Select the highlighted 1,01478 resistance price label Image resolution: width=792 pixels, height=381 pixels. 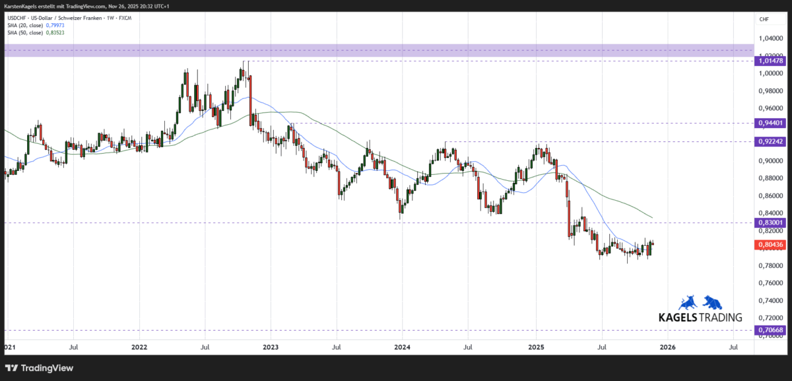(x=770, y=61)
